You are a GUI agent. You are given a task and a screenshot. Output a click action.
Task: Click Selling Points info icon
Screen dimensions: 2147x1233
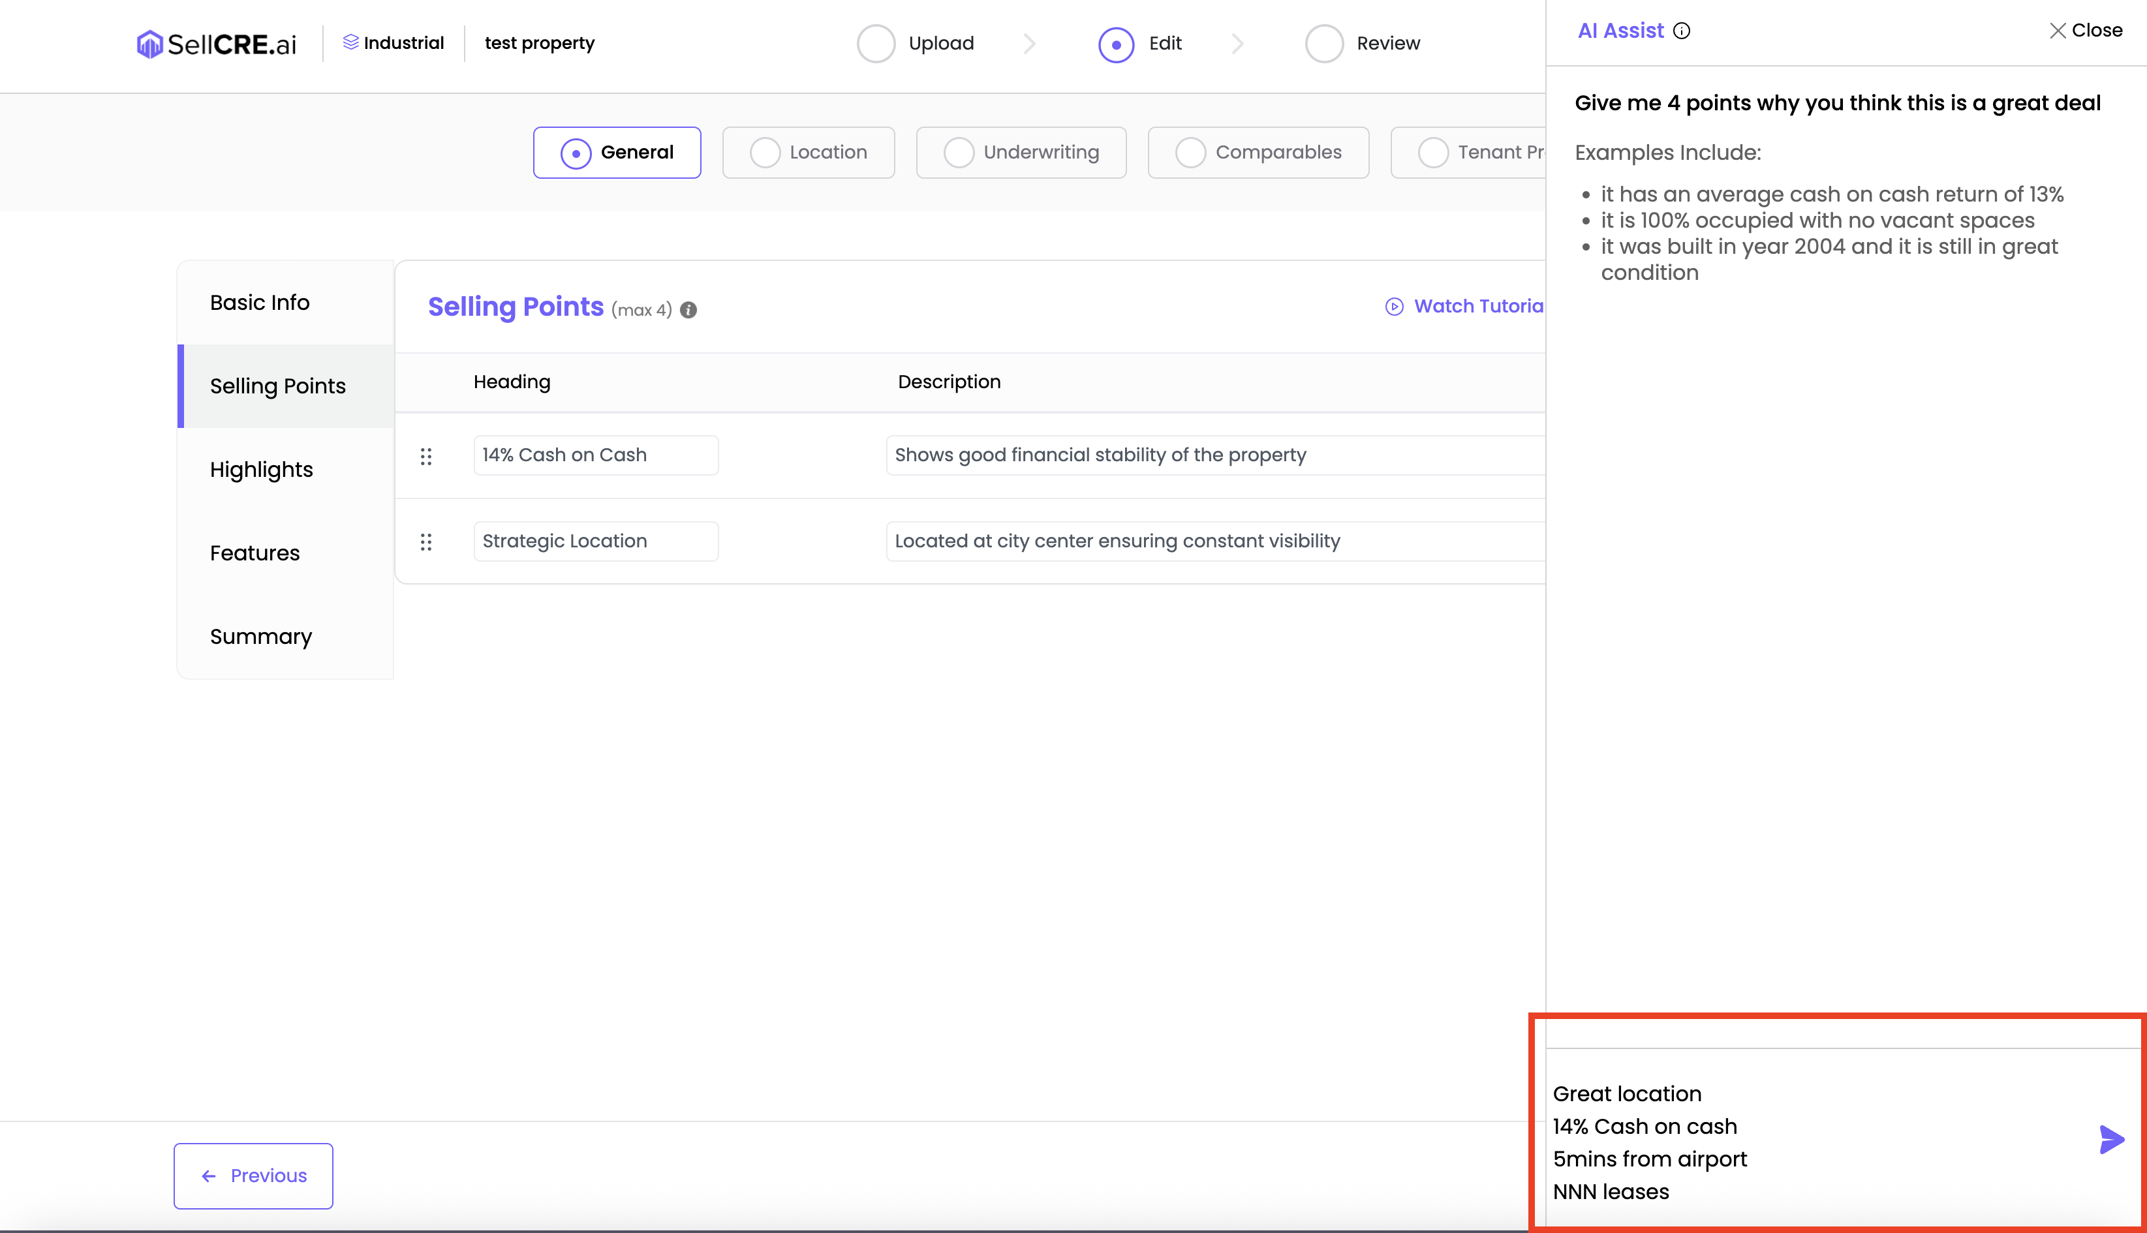pyautogui.click(x=688, y=310)
